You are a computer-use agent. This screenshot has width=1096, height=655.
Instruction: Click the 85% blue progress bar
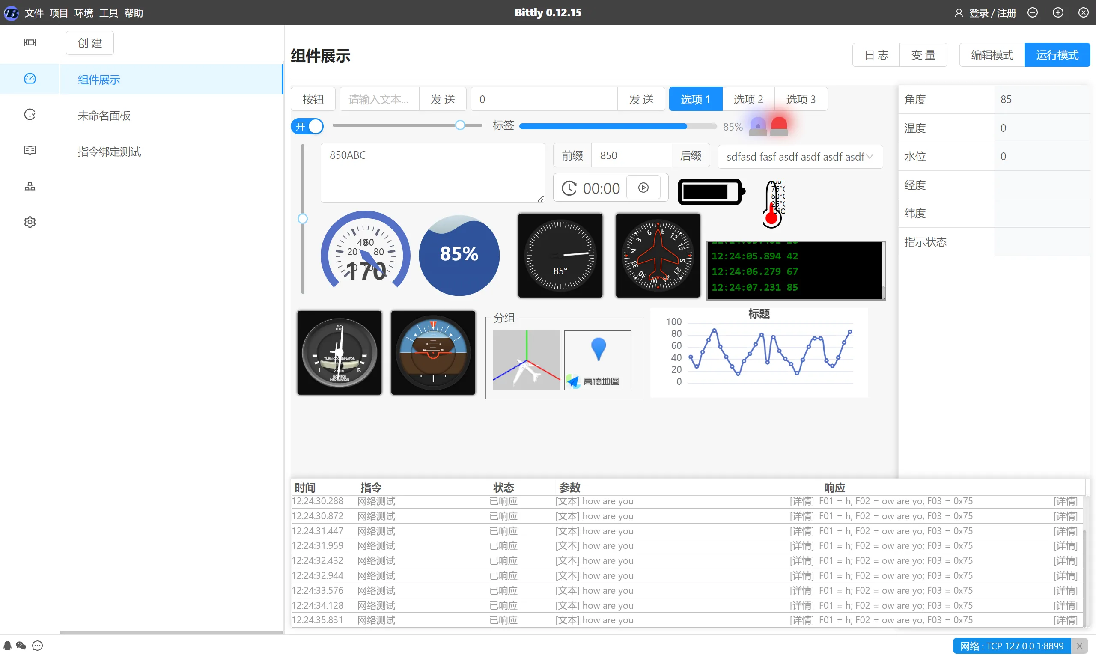617,126
